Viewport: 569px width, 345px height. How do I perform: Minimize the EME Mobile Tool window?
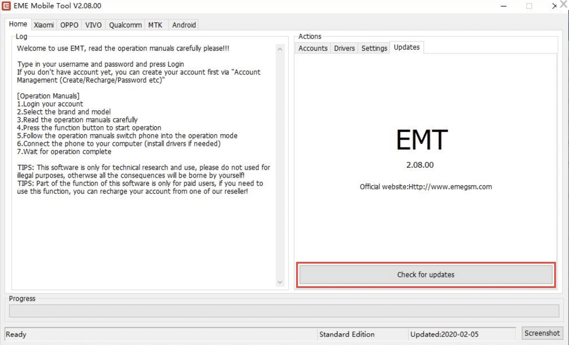[503, 6]
